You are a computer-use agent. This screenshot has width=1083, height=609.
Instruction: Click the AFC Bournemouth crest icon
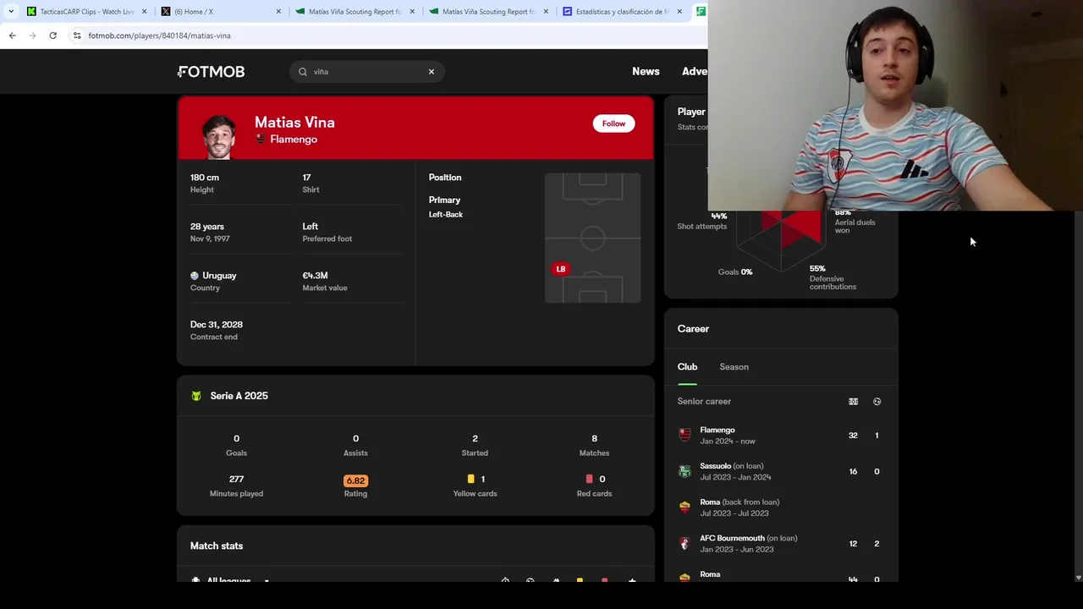[x=684, y=544]
